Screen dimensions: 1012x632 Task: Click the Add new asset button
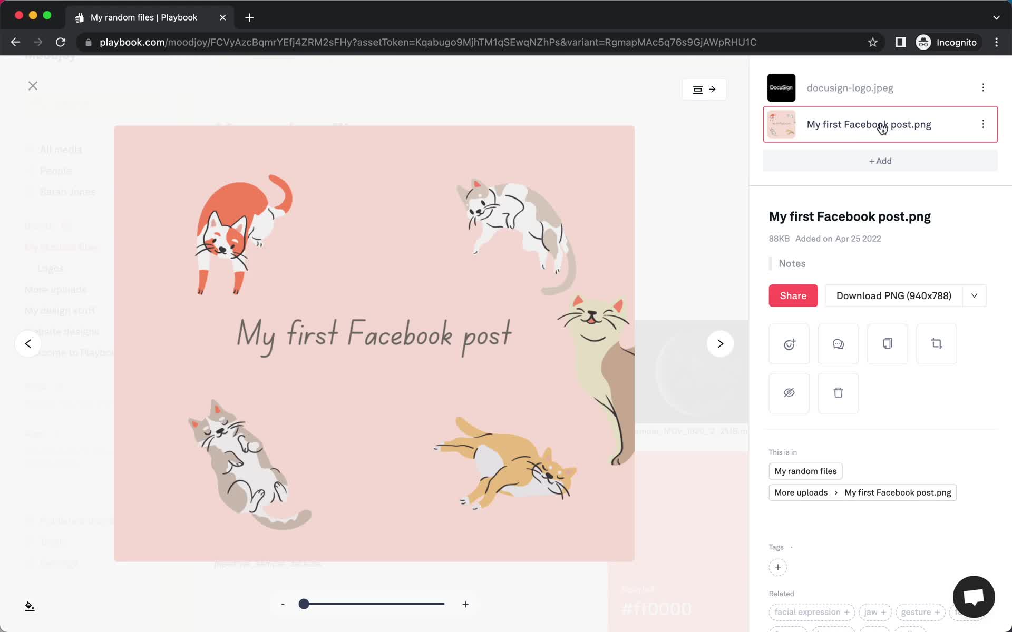coord(880,160)
